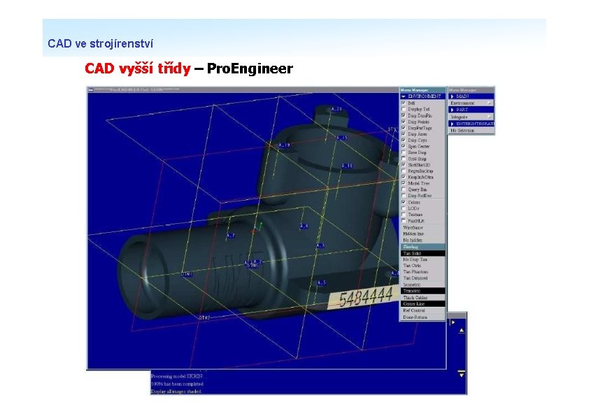Screen dimensions: 589x416
Task: Choose Thick Cables option
Action: pyautogui.click(x=423, y=297)
